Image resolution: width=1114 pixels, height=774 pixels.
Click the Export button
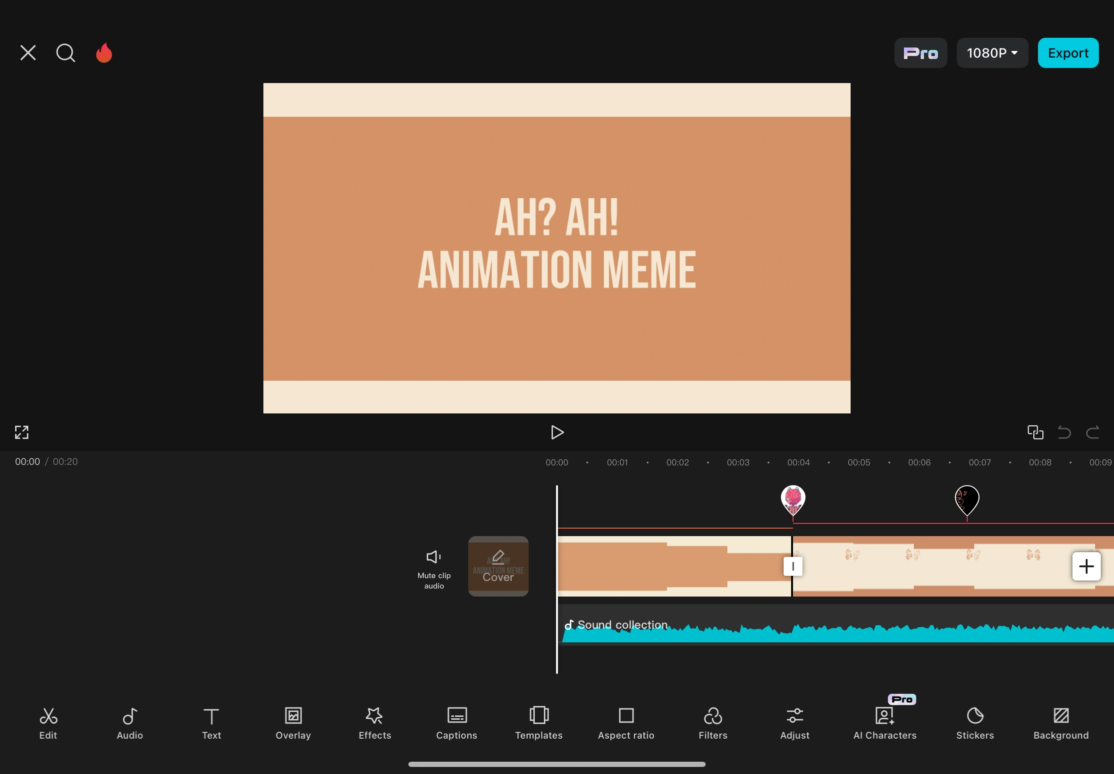point(1067,53)
